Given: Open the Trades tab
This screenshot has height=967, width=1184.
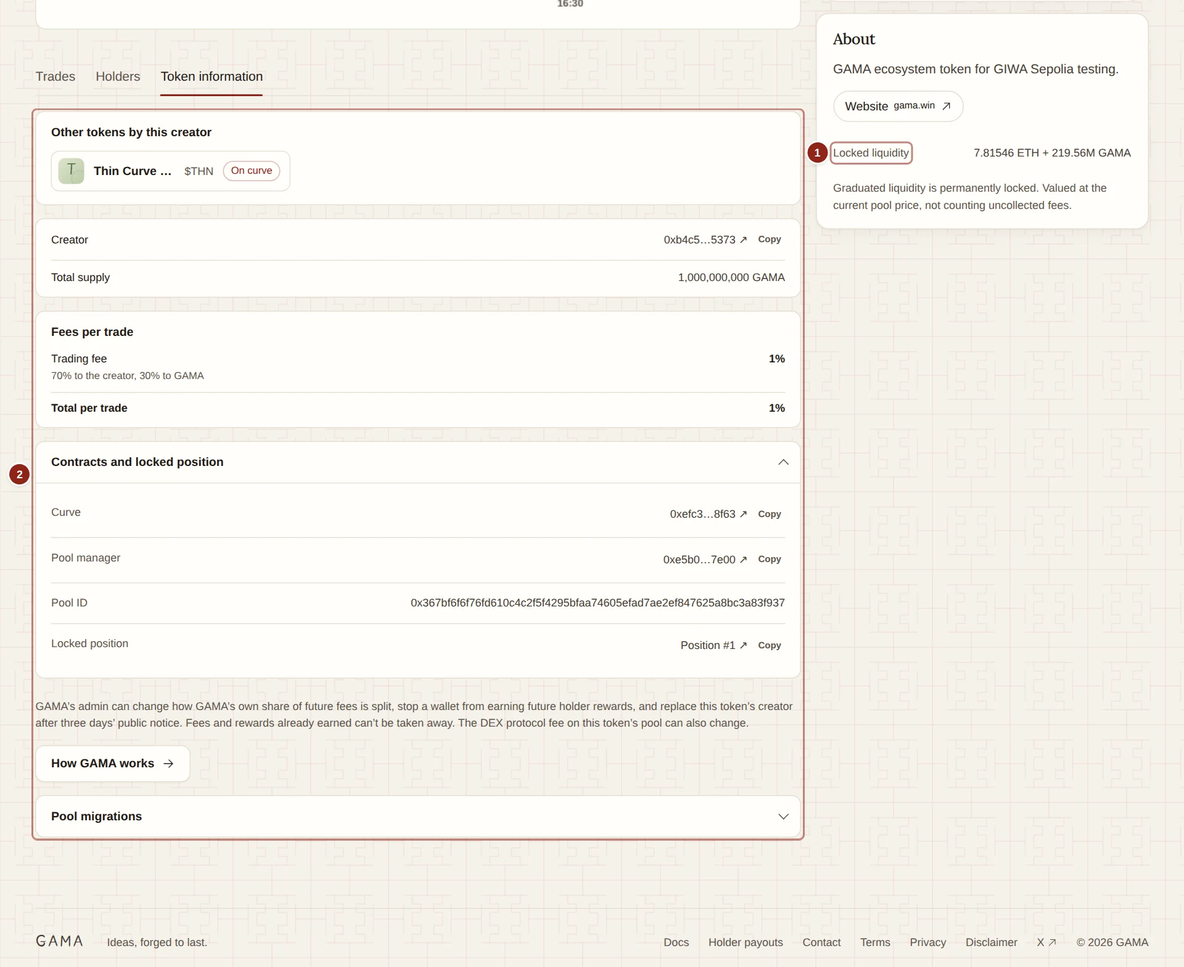Looking at the screenshot, I should 55,76.
